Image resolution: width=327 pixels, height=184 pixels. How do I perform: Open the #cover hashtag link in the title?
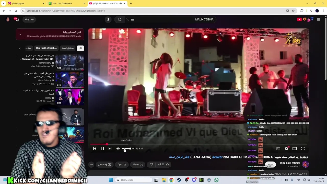coord(217,157)
